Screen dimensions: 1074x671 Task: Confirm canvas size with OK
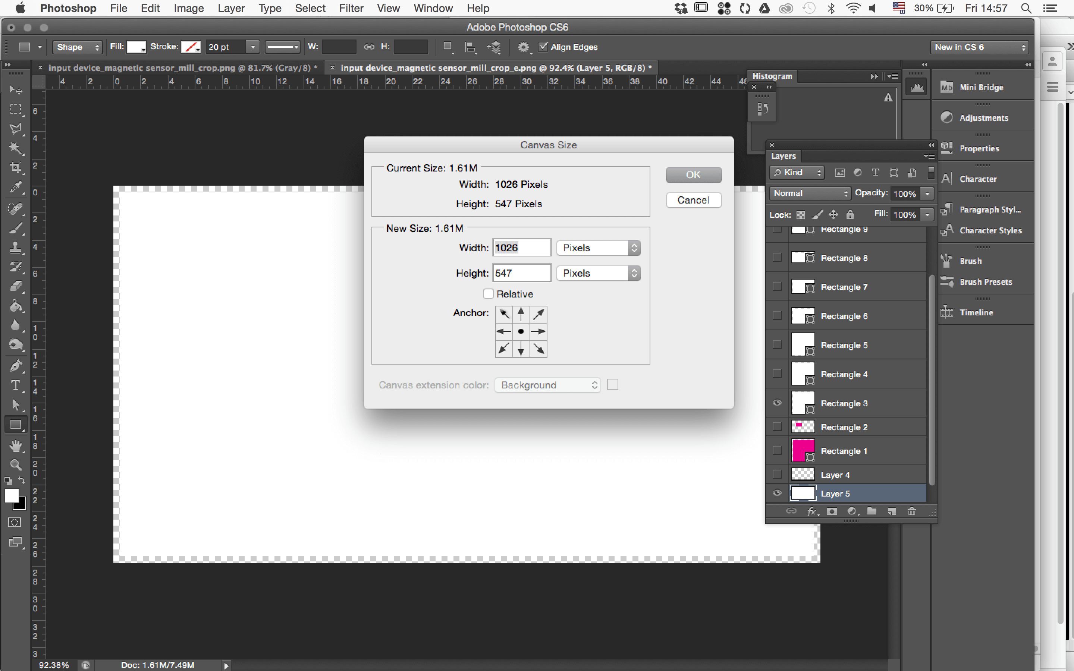pyautogui.click(x=693, y=174)
